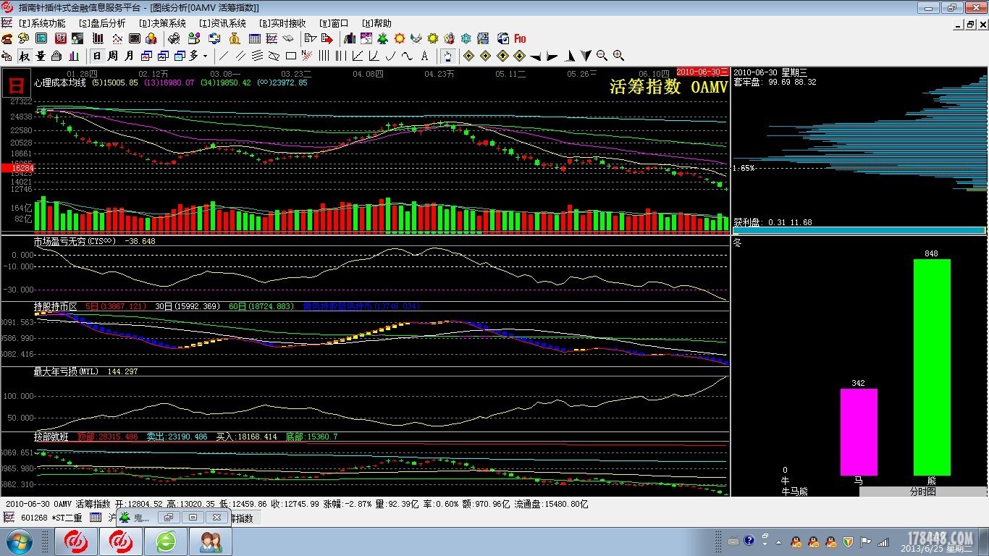The image size is (989, 556).
Task: Select the single trend line tool
Action: 223,56
